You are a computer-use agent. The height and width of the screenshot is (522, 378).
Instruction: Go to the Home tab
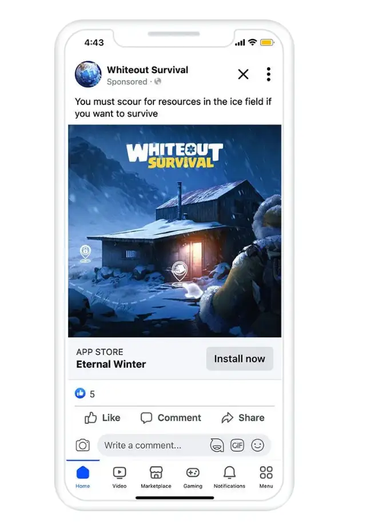point(82,477)
